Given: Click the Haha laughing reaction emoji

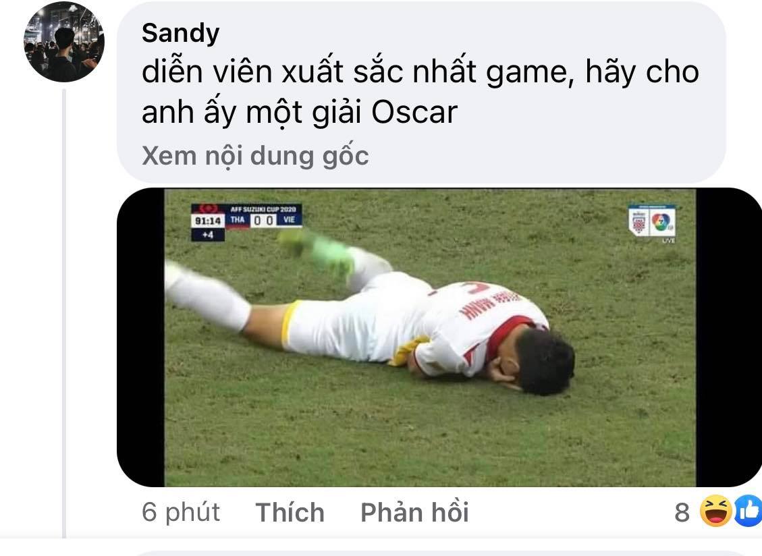Looking at the screenshot, I should [x=716, y=511].
